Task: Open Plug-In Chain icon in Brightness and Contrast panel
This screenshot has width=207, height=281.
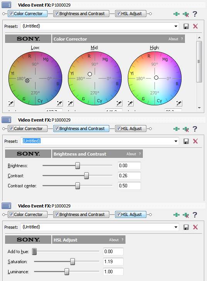Action: (x=176, y=129)
